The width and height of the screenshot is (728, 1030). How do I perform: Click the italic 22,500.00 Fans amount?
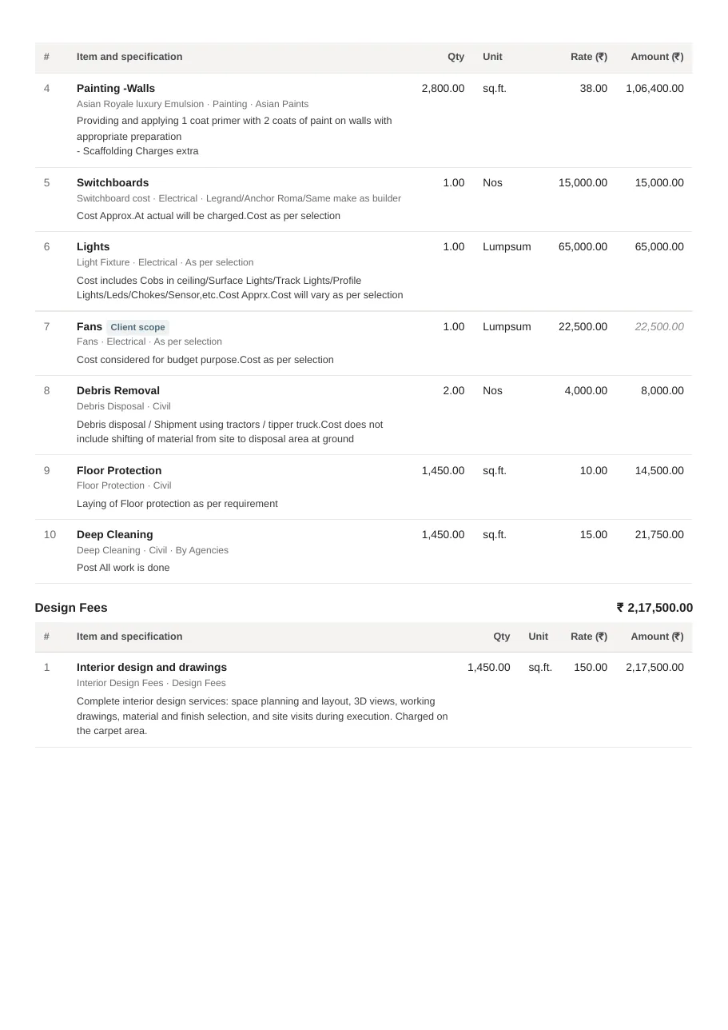[x=659, y=326]
